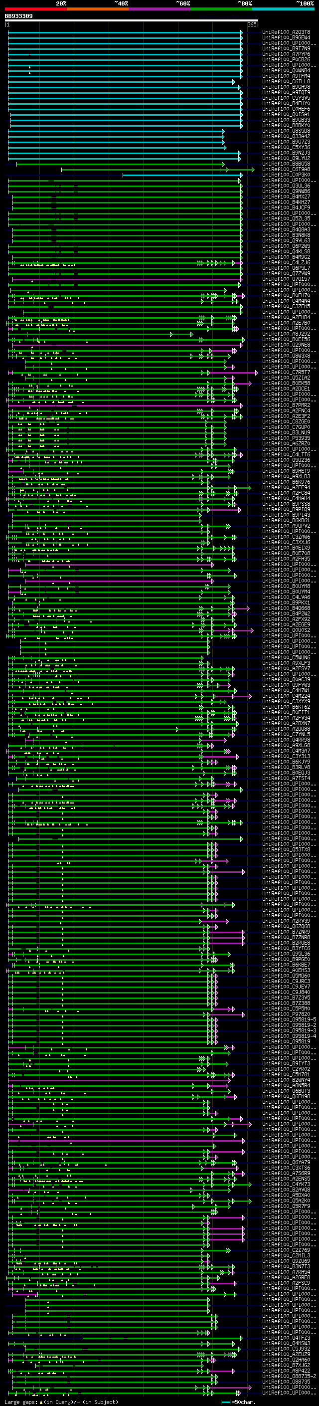319x1406 pixels.
Task: Open hit UniRef100_A2Q3T8
Action: [x=286, y=32]
